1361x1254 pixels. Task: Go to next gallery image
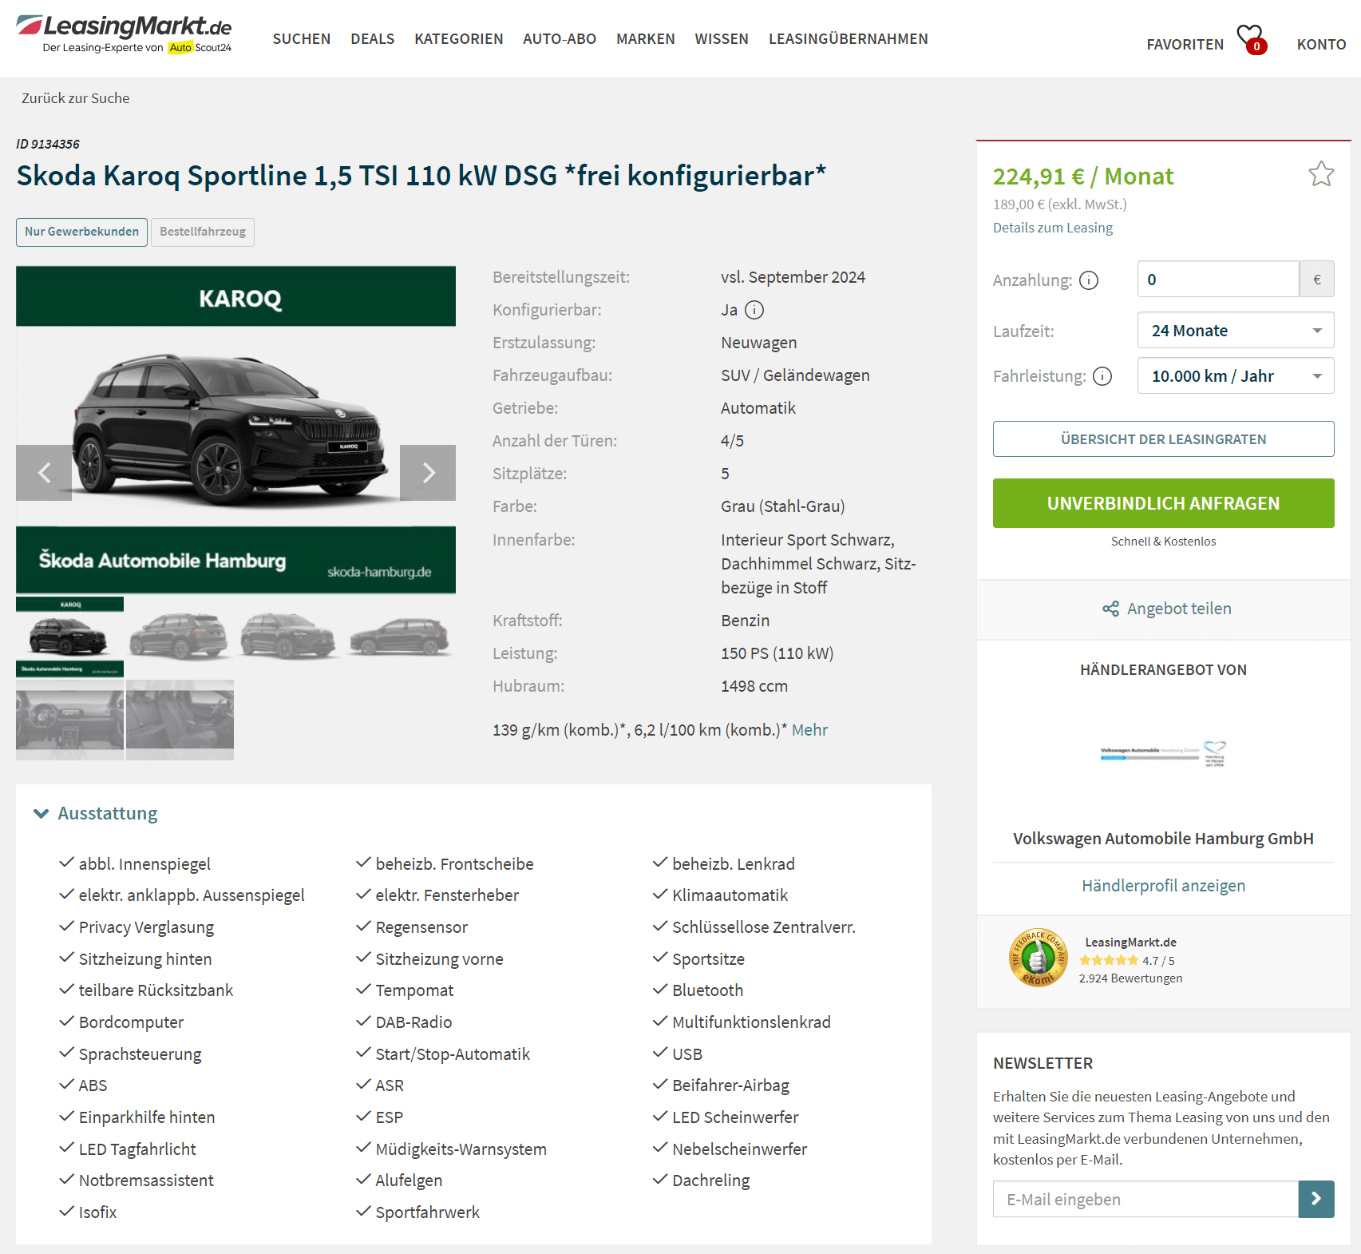(x=428, y=473)
